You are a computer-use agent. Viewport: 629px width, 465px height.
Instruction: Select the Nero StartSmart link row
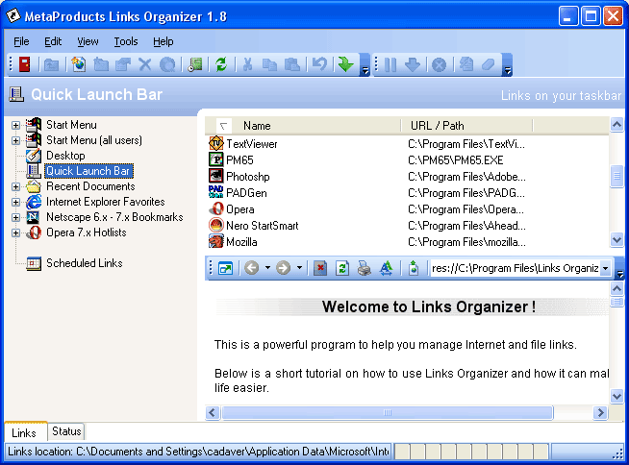[x=407, y=226]
